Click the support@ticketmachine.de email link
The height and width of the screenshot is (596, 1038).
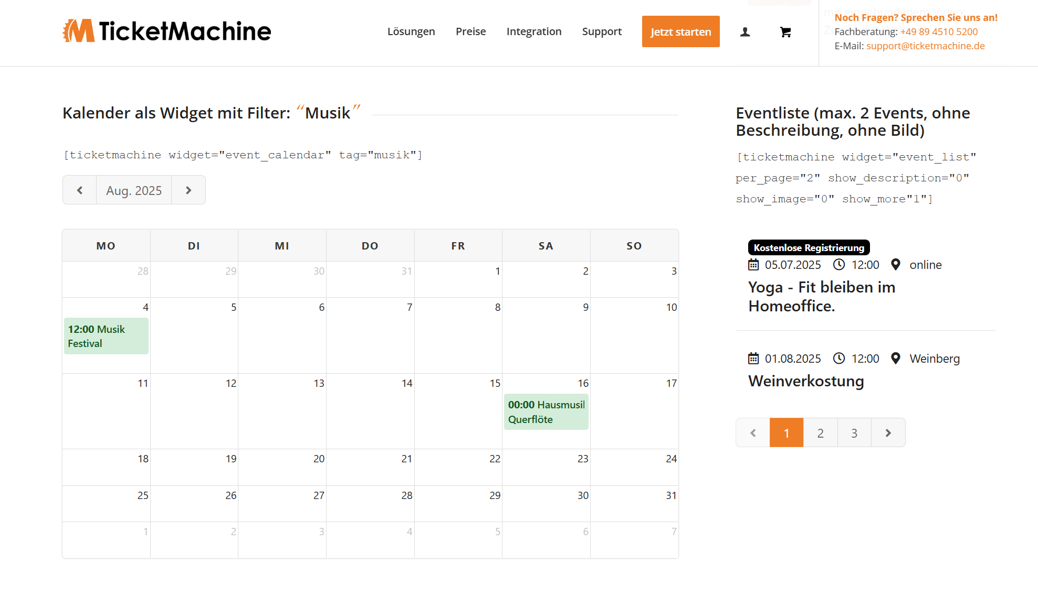tap(925, 46)
